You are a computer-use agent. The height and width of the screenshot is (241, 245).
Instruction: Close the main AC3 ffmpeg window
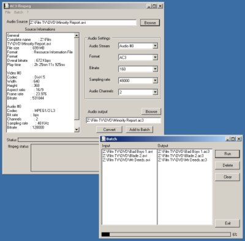160,6
